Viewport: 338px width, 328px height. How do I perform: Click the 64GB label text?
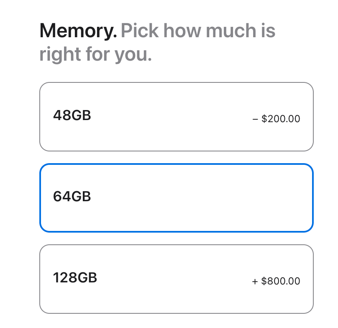click(72, 196)
